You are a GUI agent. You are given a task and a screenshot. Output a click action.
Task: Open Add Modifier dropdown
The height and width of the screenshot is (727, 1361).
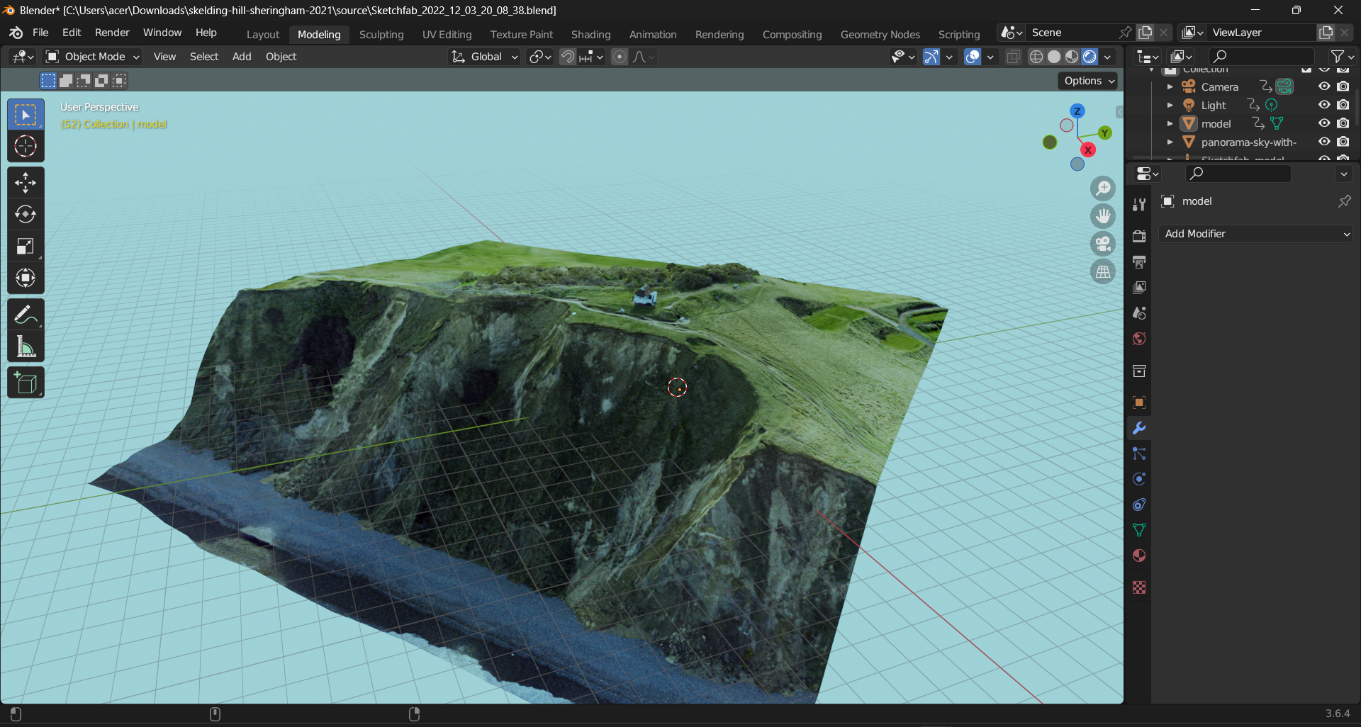pyautogui.click(x=1255, y=234)
